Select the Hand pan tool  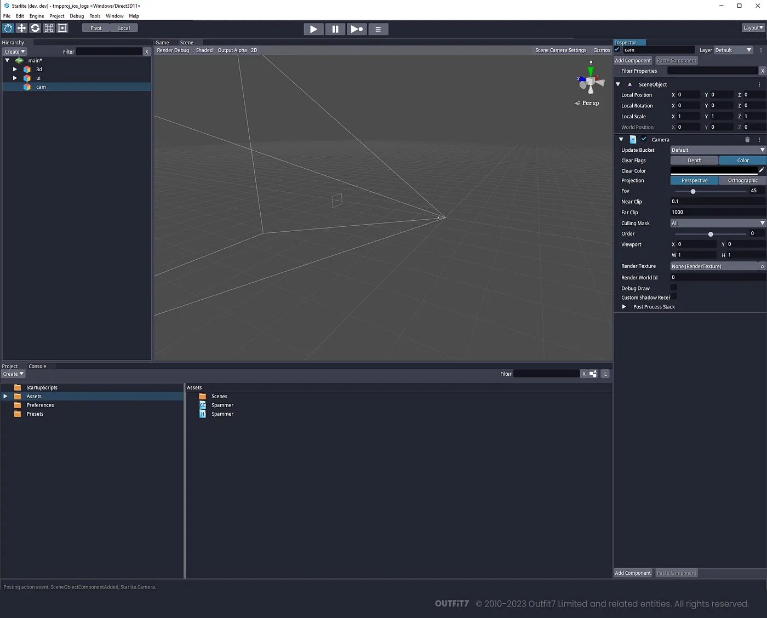(8, 28)
